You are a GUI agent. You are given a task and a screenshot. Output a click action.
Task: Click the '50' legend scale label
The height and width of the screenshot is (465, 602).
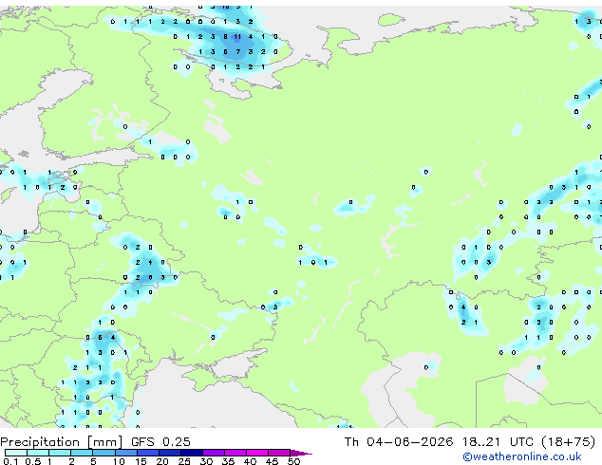(293, 461)
